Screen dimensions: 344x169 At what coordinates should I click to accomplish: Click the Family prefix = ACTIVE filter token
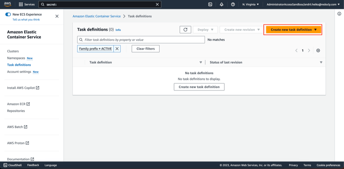pyautogui.click(x=95, y=49)
